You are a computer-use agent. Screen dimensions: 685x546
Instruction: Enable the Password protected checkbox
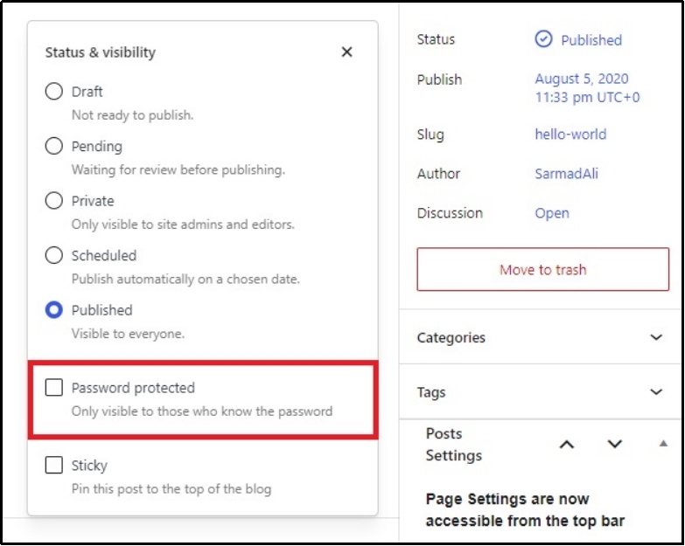pos(54,388)
